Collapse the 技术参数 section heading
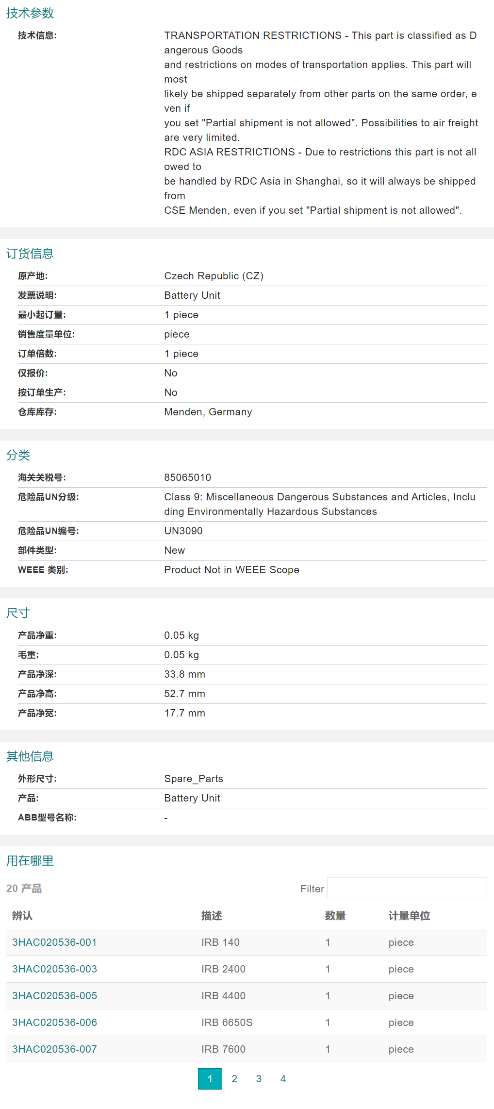The image size is (494, 1109). tap(30, 13)
